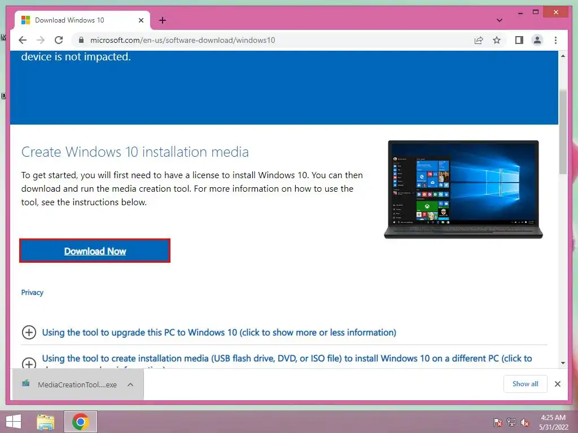The image size is (578, 433).
Task: Open the tab search chevron
Action: 500,20
